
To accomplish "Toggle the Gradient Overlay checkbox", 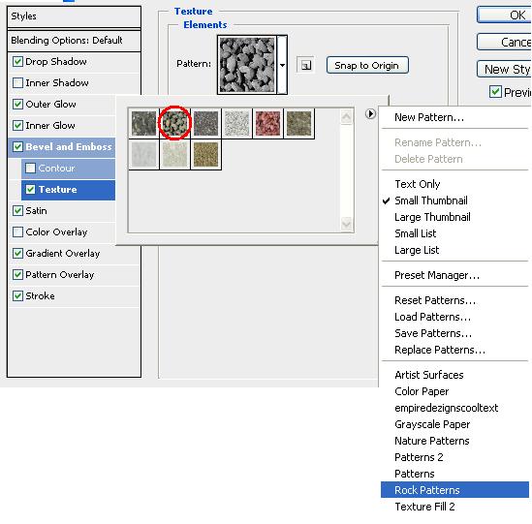I will [x=17, y=254].
